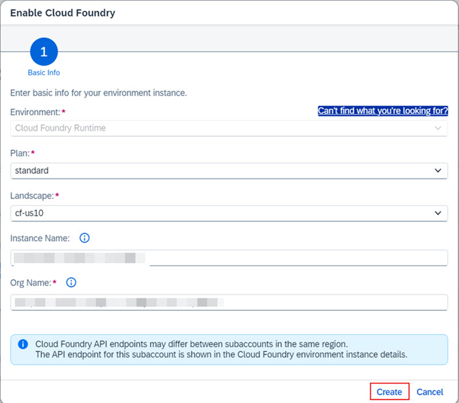
Task: Click the blue information icon in message strip
Action: point(23,344)
